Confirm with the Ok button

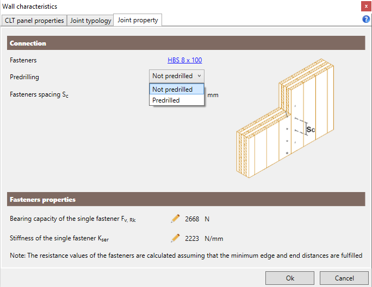coord(290,278)
